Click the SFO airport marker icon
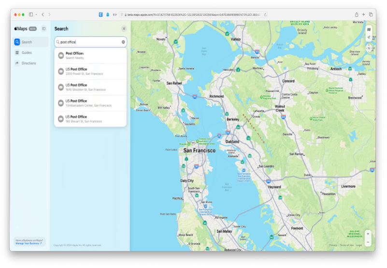This screenshot has height=268, width=387. click(205, 206)
